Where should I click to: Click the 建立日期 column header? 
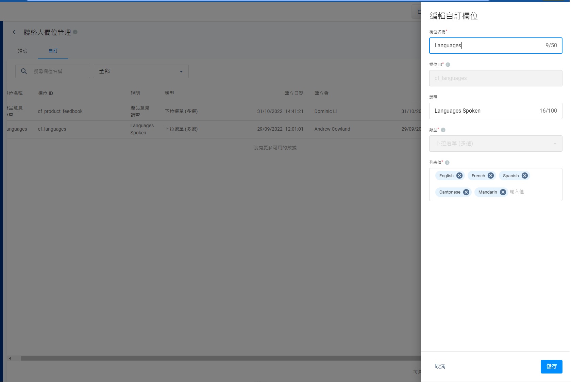[294, 93]
